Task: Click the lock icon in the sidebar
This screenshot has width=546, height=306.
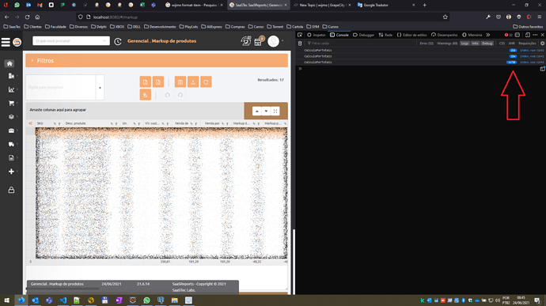Action: [11, 190]
